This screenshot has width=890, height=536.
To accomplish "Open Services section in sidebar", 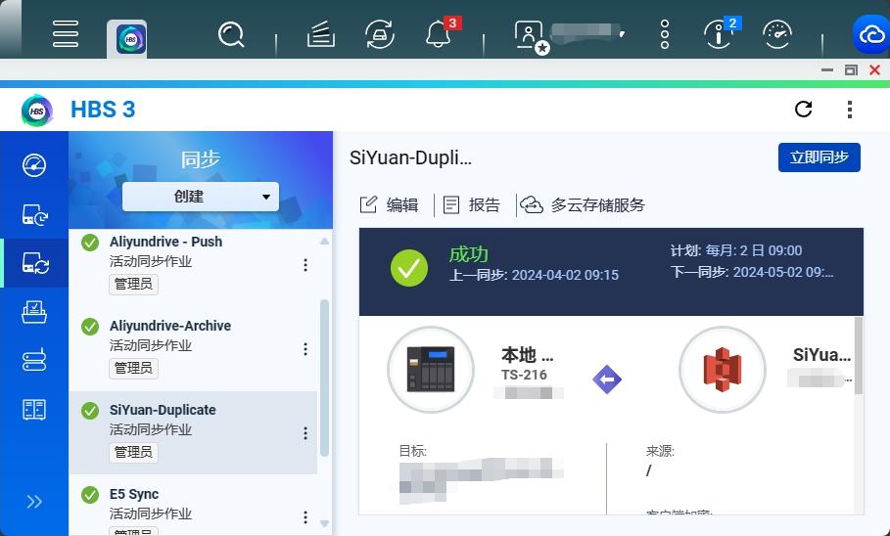I will 34,409.
